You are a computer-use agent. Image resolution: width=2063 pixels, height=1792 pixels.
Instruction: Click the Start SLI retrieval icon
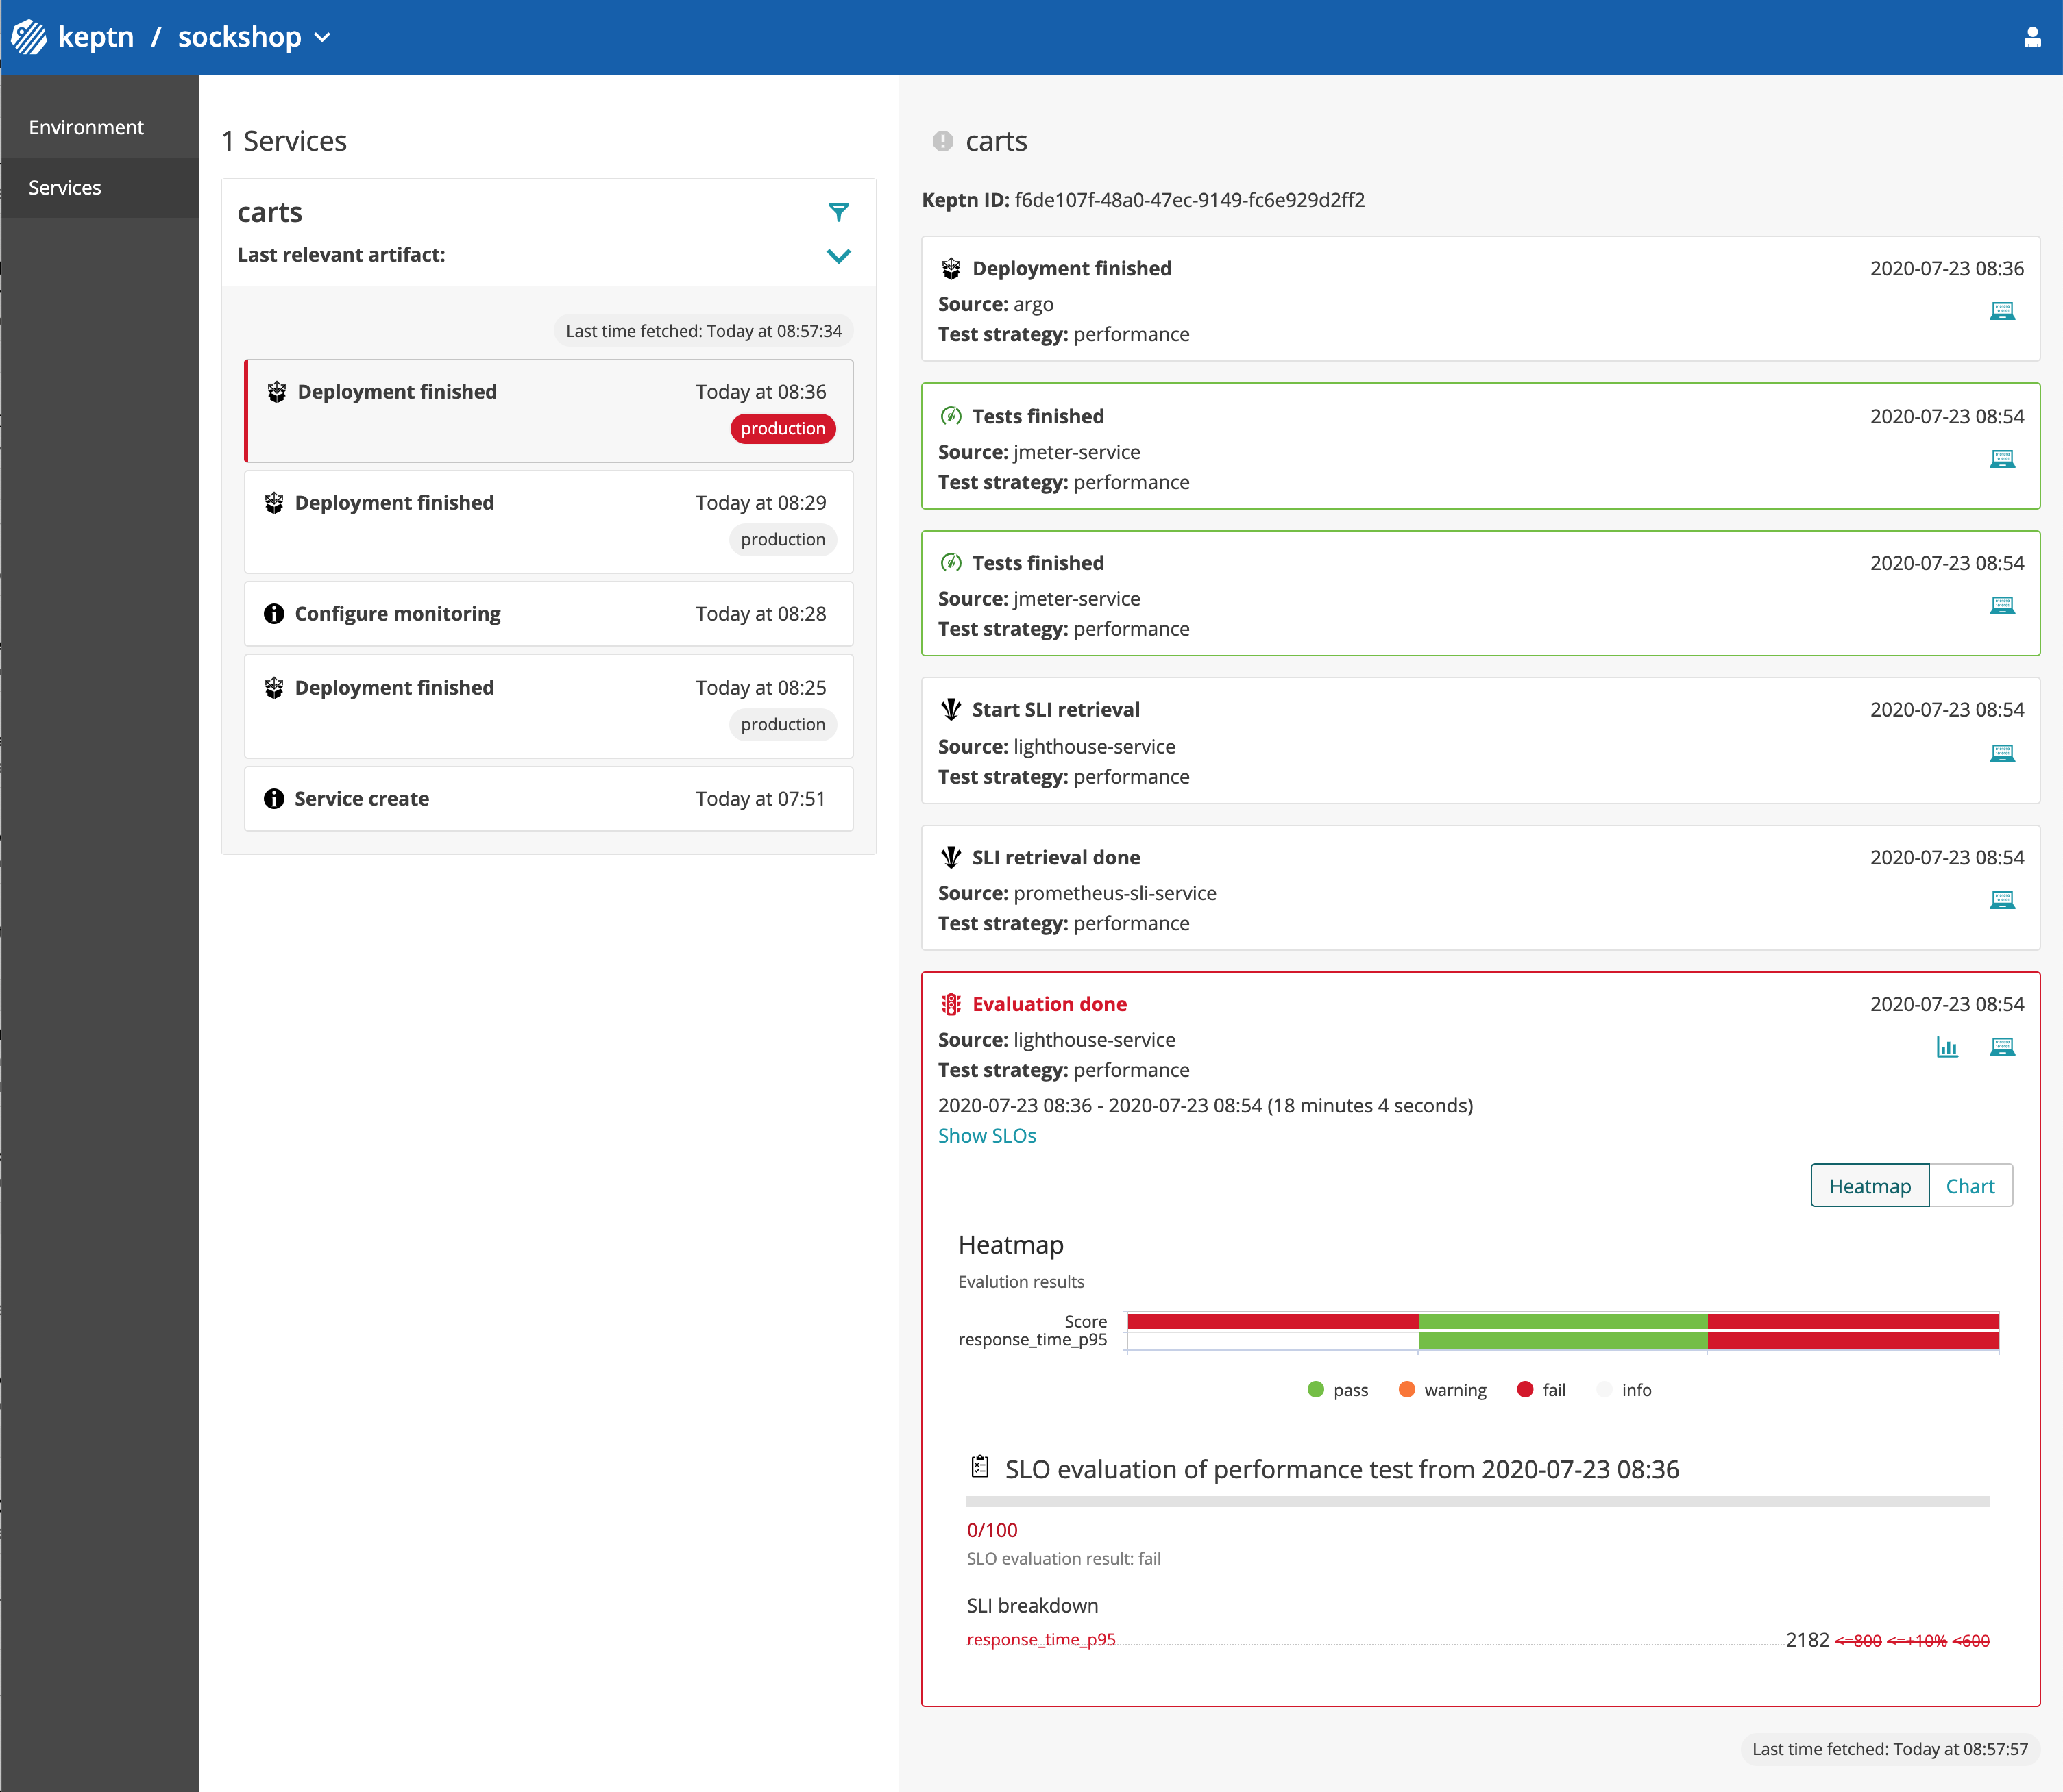click(x=951, y=710)
